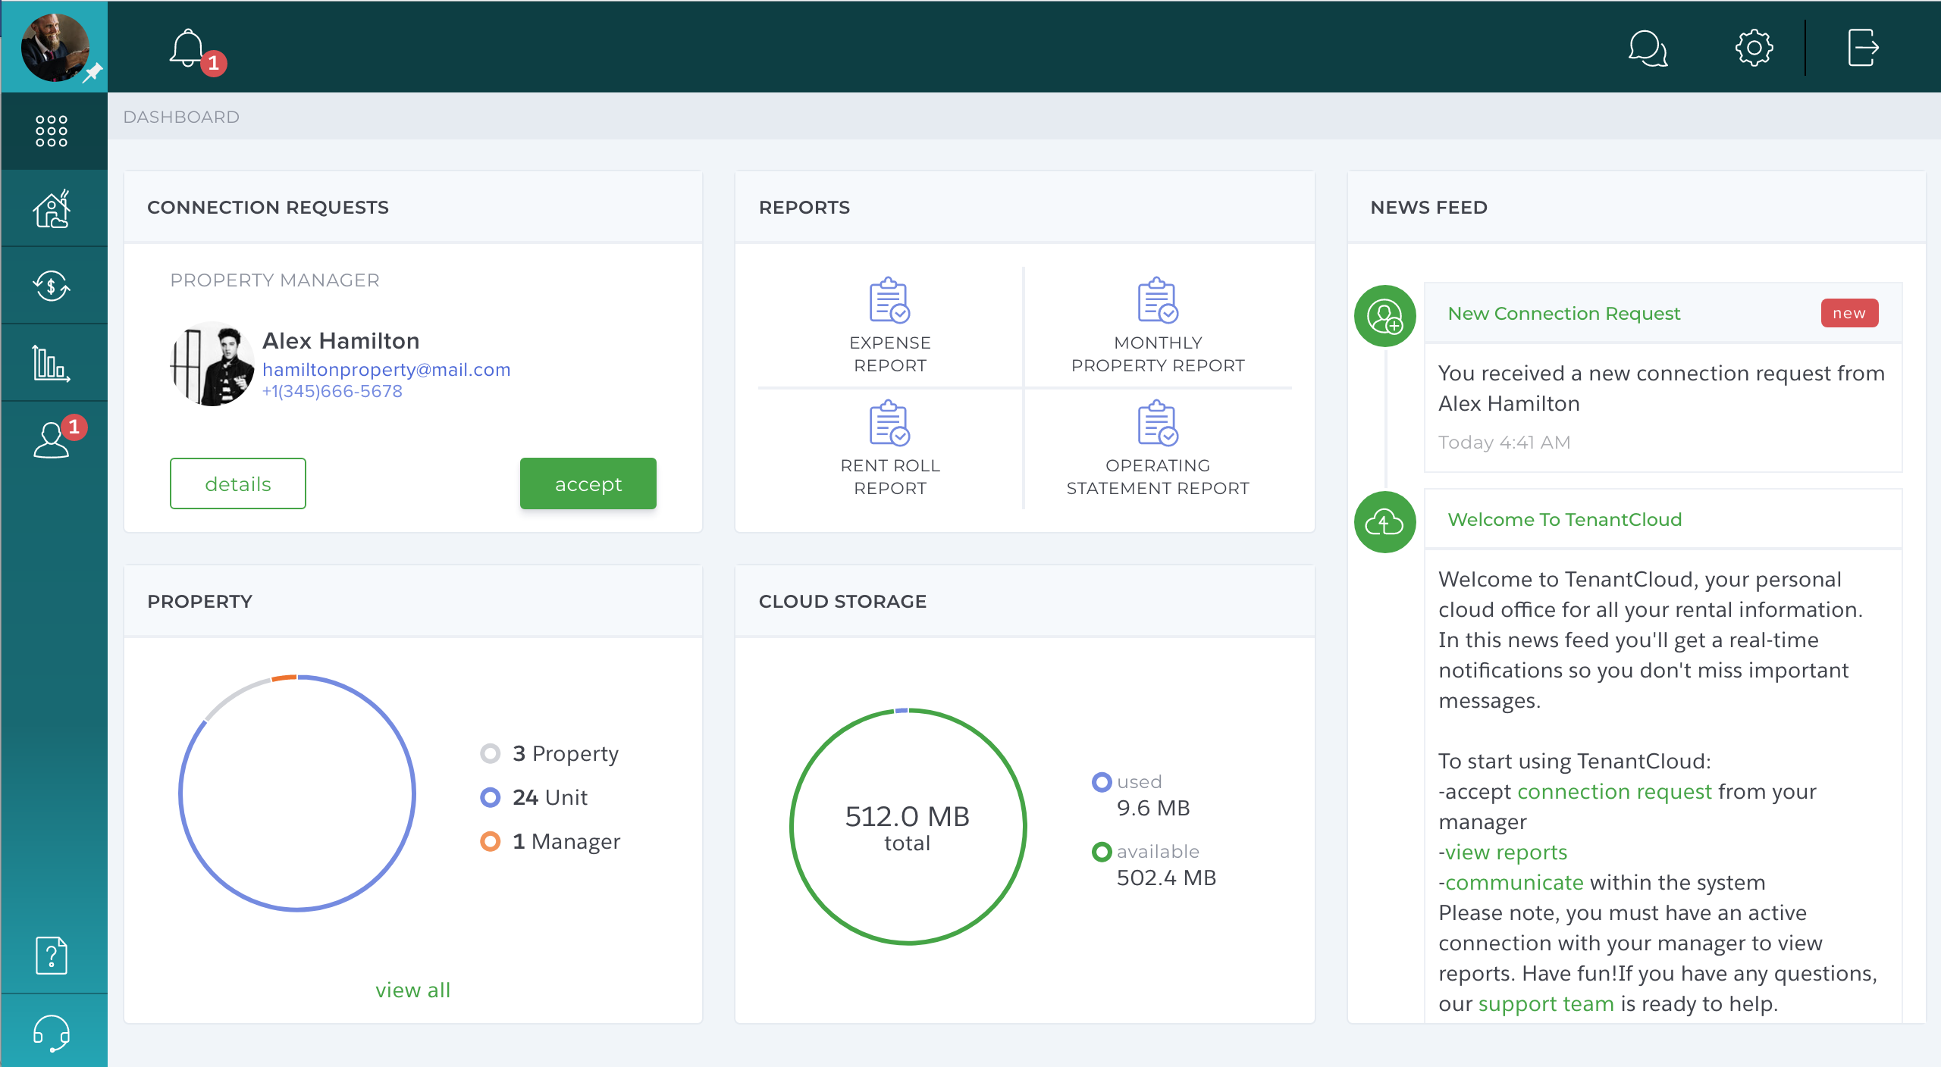Viewport: 1941px width, 1067px height.
Task: Open the Welcome To TenantCloud feed title
Action: (x=1565, y=519)
